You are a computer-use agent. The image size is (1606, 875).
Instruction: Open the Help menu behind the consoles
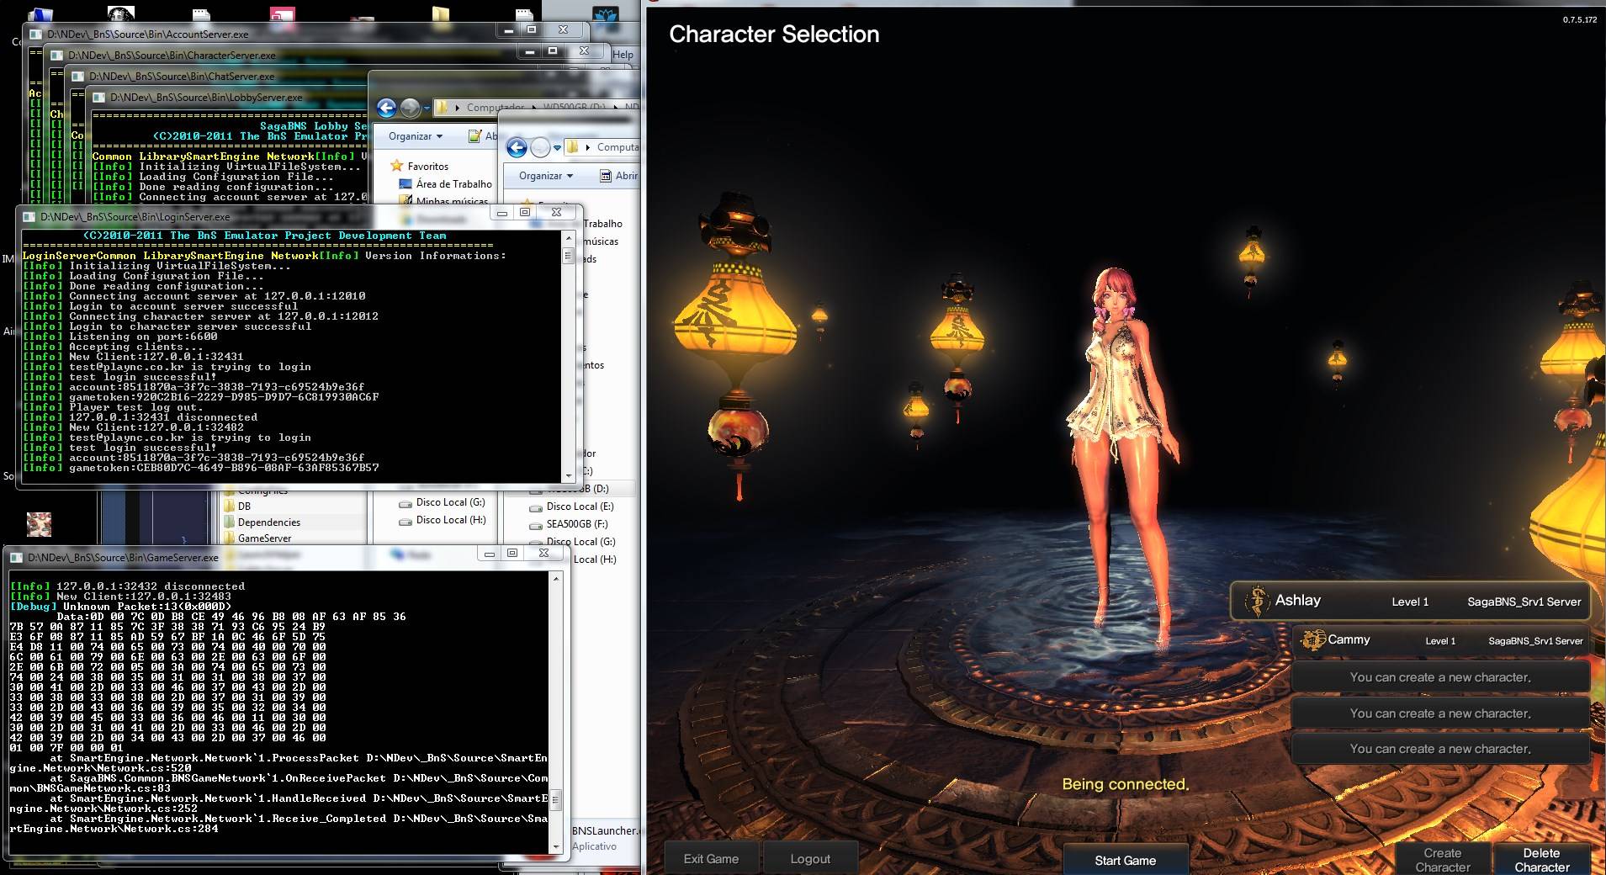(623, 55)
